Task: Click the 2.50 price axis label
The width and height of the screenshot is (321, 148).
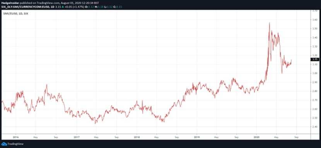Action: point(315,118)
